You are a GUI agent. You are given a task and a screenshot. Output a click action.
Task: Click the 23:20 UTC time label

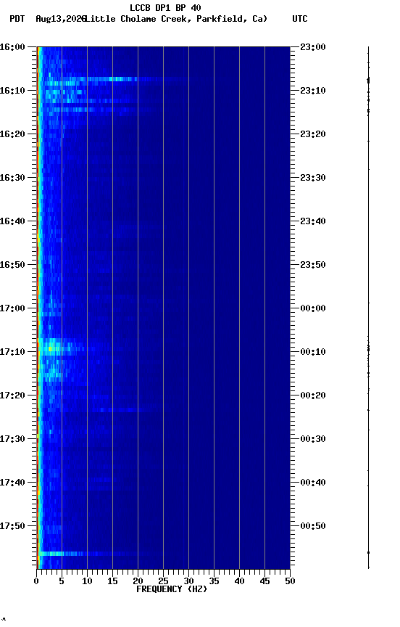pos(313,134)
